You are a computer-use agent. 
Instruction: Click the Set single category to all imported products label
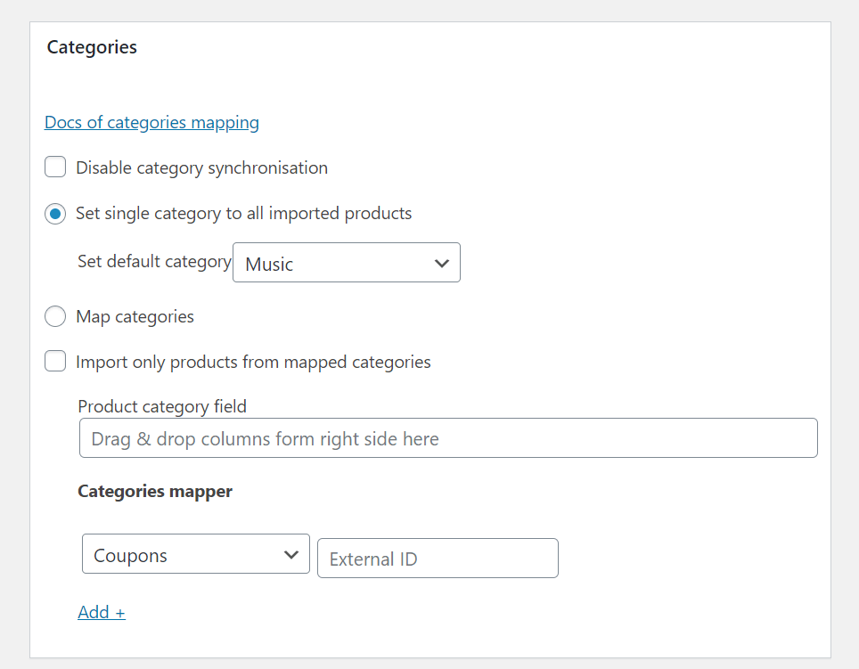[244, 214]
